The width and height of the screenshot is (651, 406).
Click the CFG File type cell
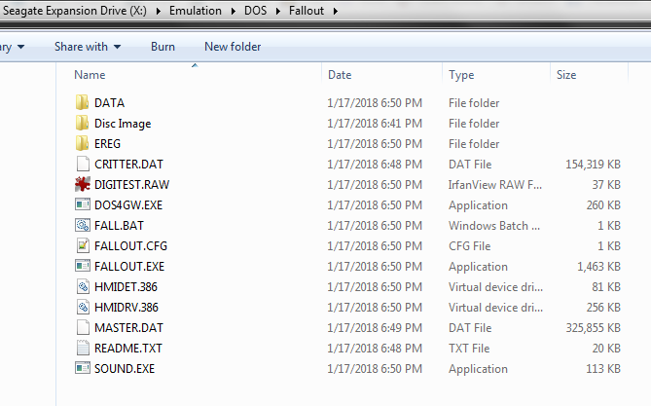coord(470,246)
